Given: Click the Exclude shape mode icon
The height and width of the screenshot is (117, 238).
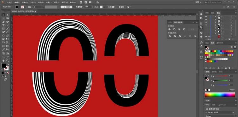Looking at the screenshot, I should pyautogui.click(x=184, y=29).
